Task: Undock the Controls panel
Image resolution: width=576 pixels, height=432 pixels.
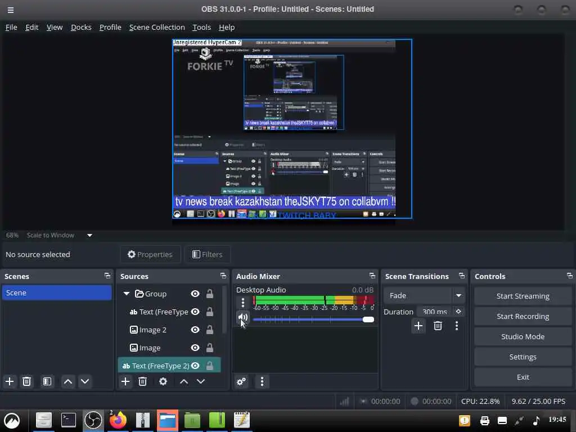Action: click(x=569, y=276)
